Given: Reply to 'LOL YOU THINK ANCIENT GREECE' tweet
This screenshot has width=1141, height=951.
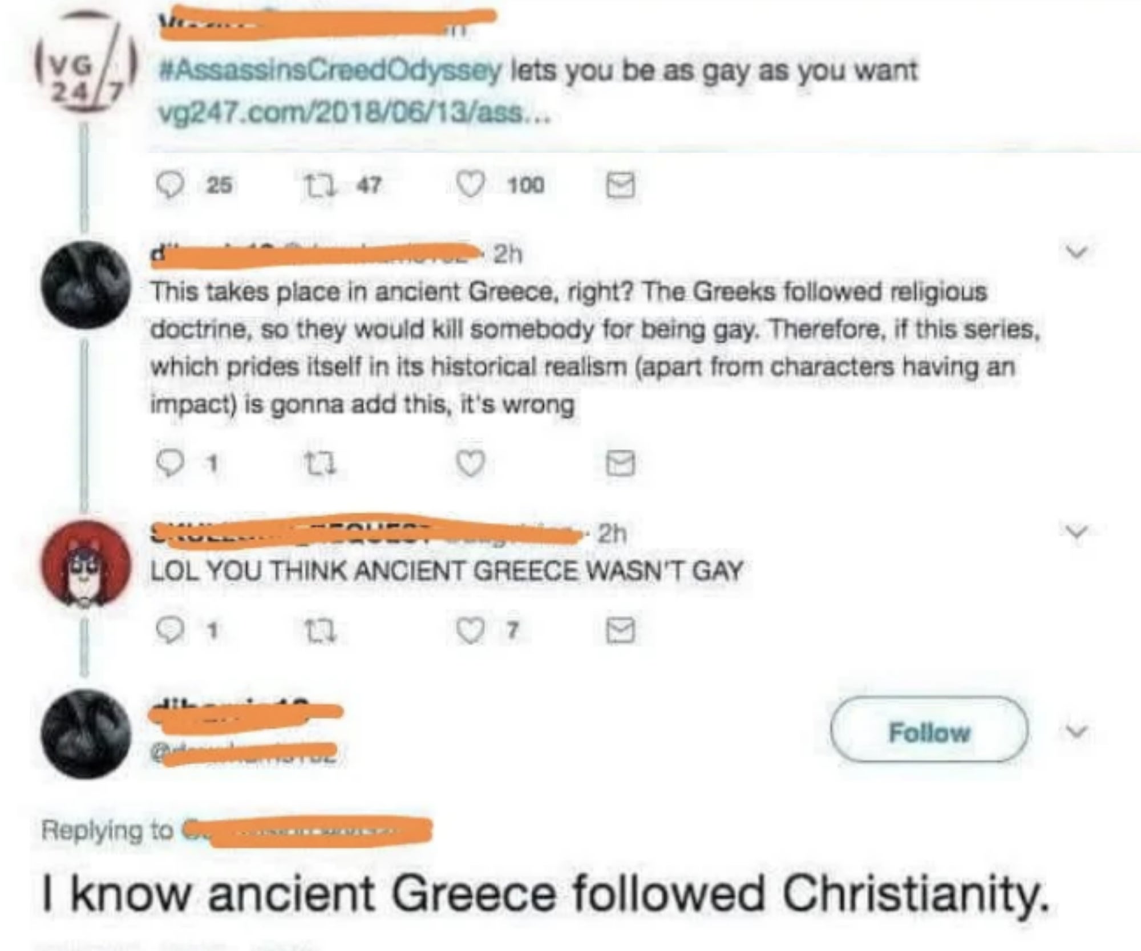Looking at the screenshot, I should (169, 631).
